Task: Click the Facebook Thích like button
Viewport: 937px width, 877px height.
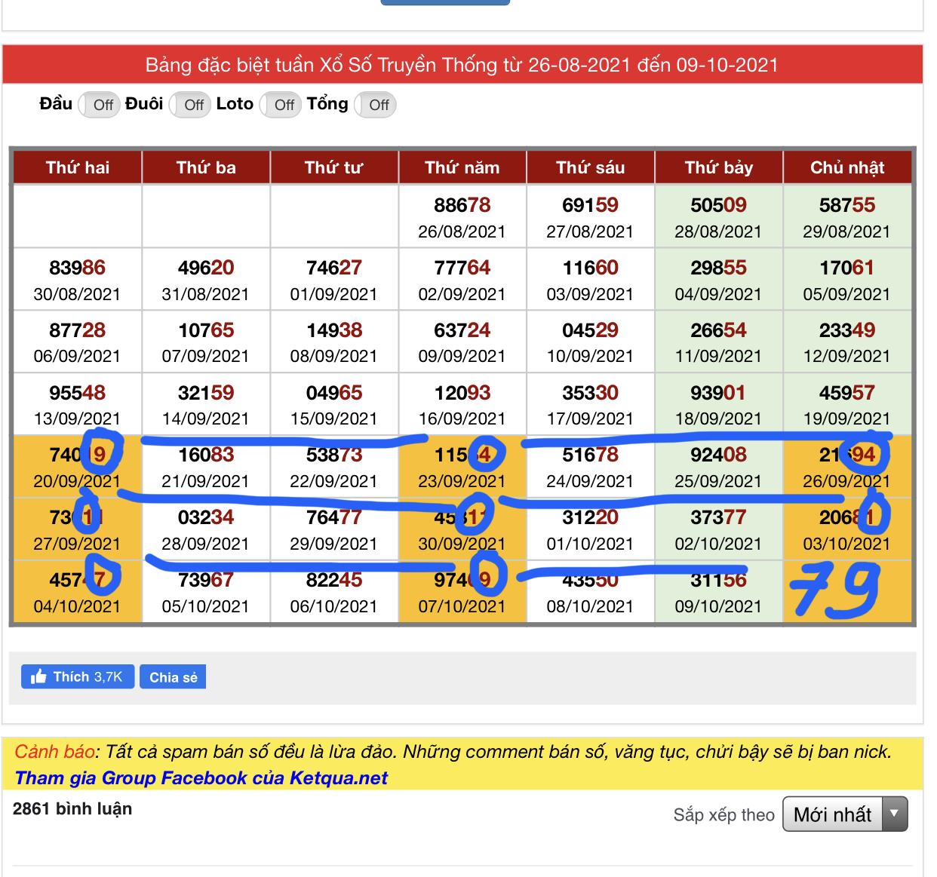Action: pos(78,676)
